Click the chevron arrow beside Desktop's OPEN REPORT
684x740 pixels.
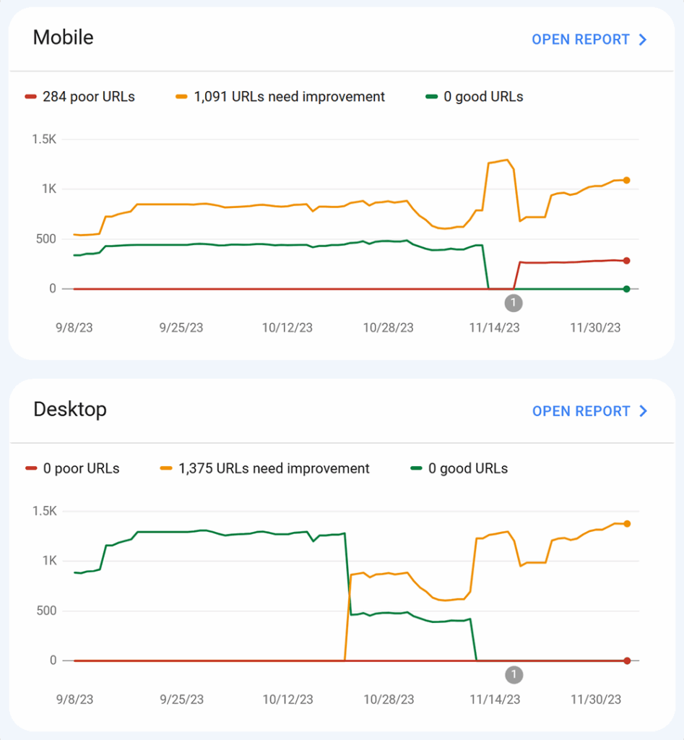(643, 411)
